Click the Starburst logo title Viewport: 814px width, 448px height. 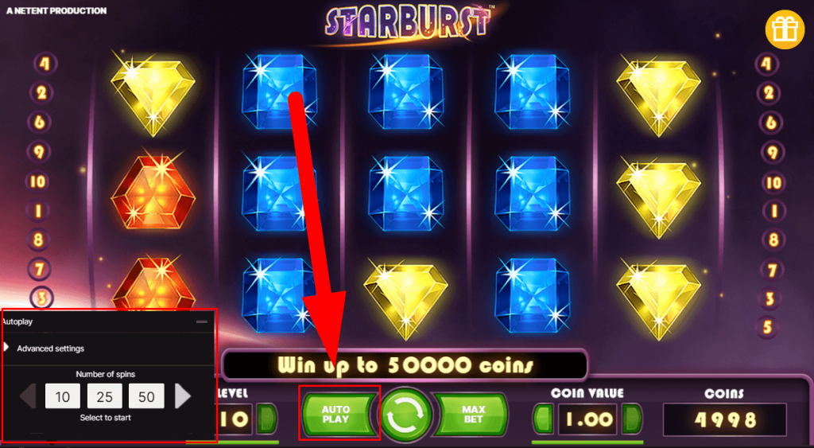click(x=408, y=21)
